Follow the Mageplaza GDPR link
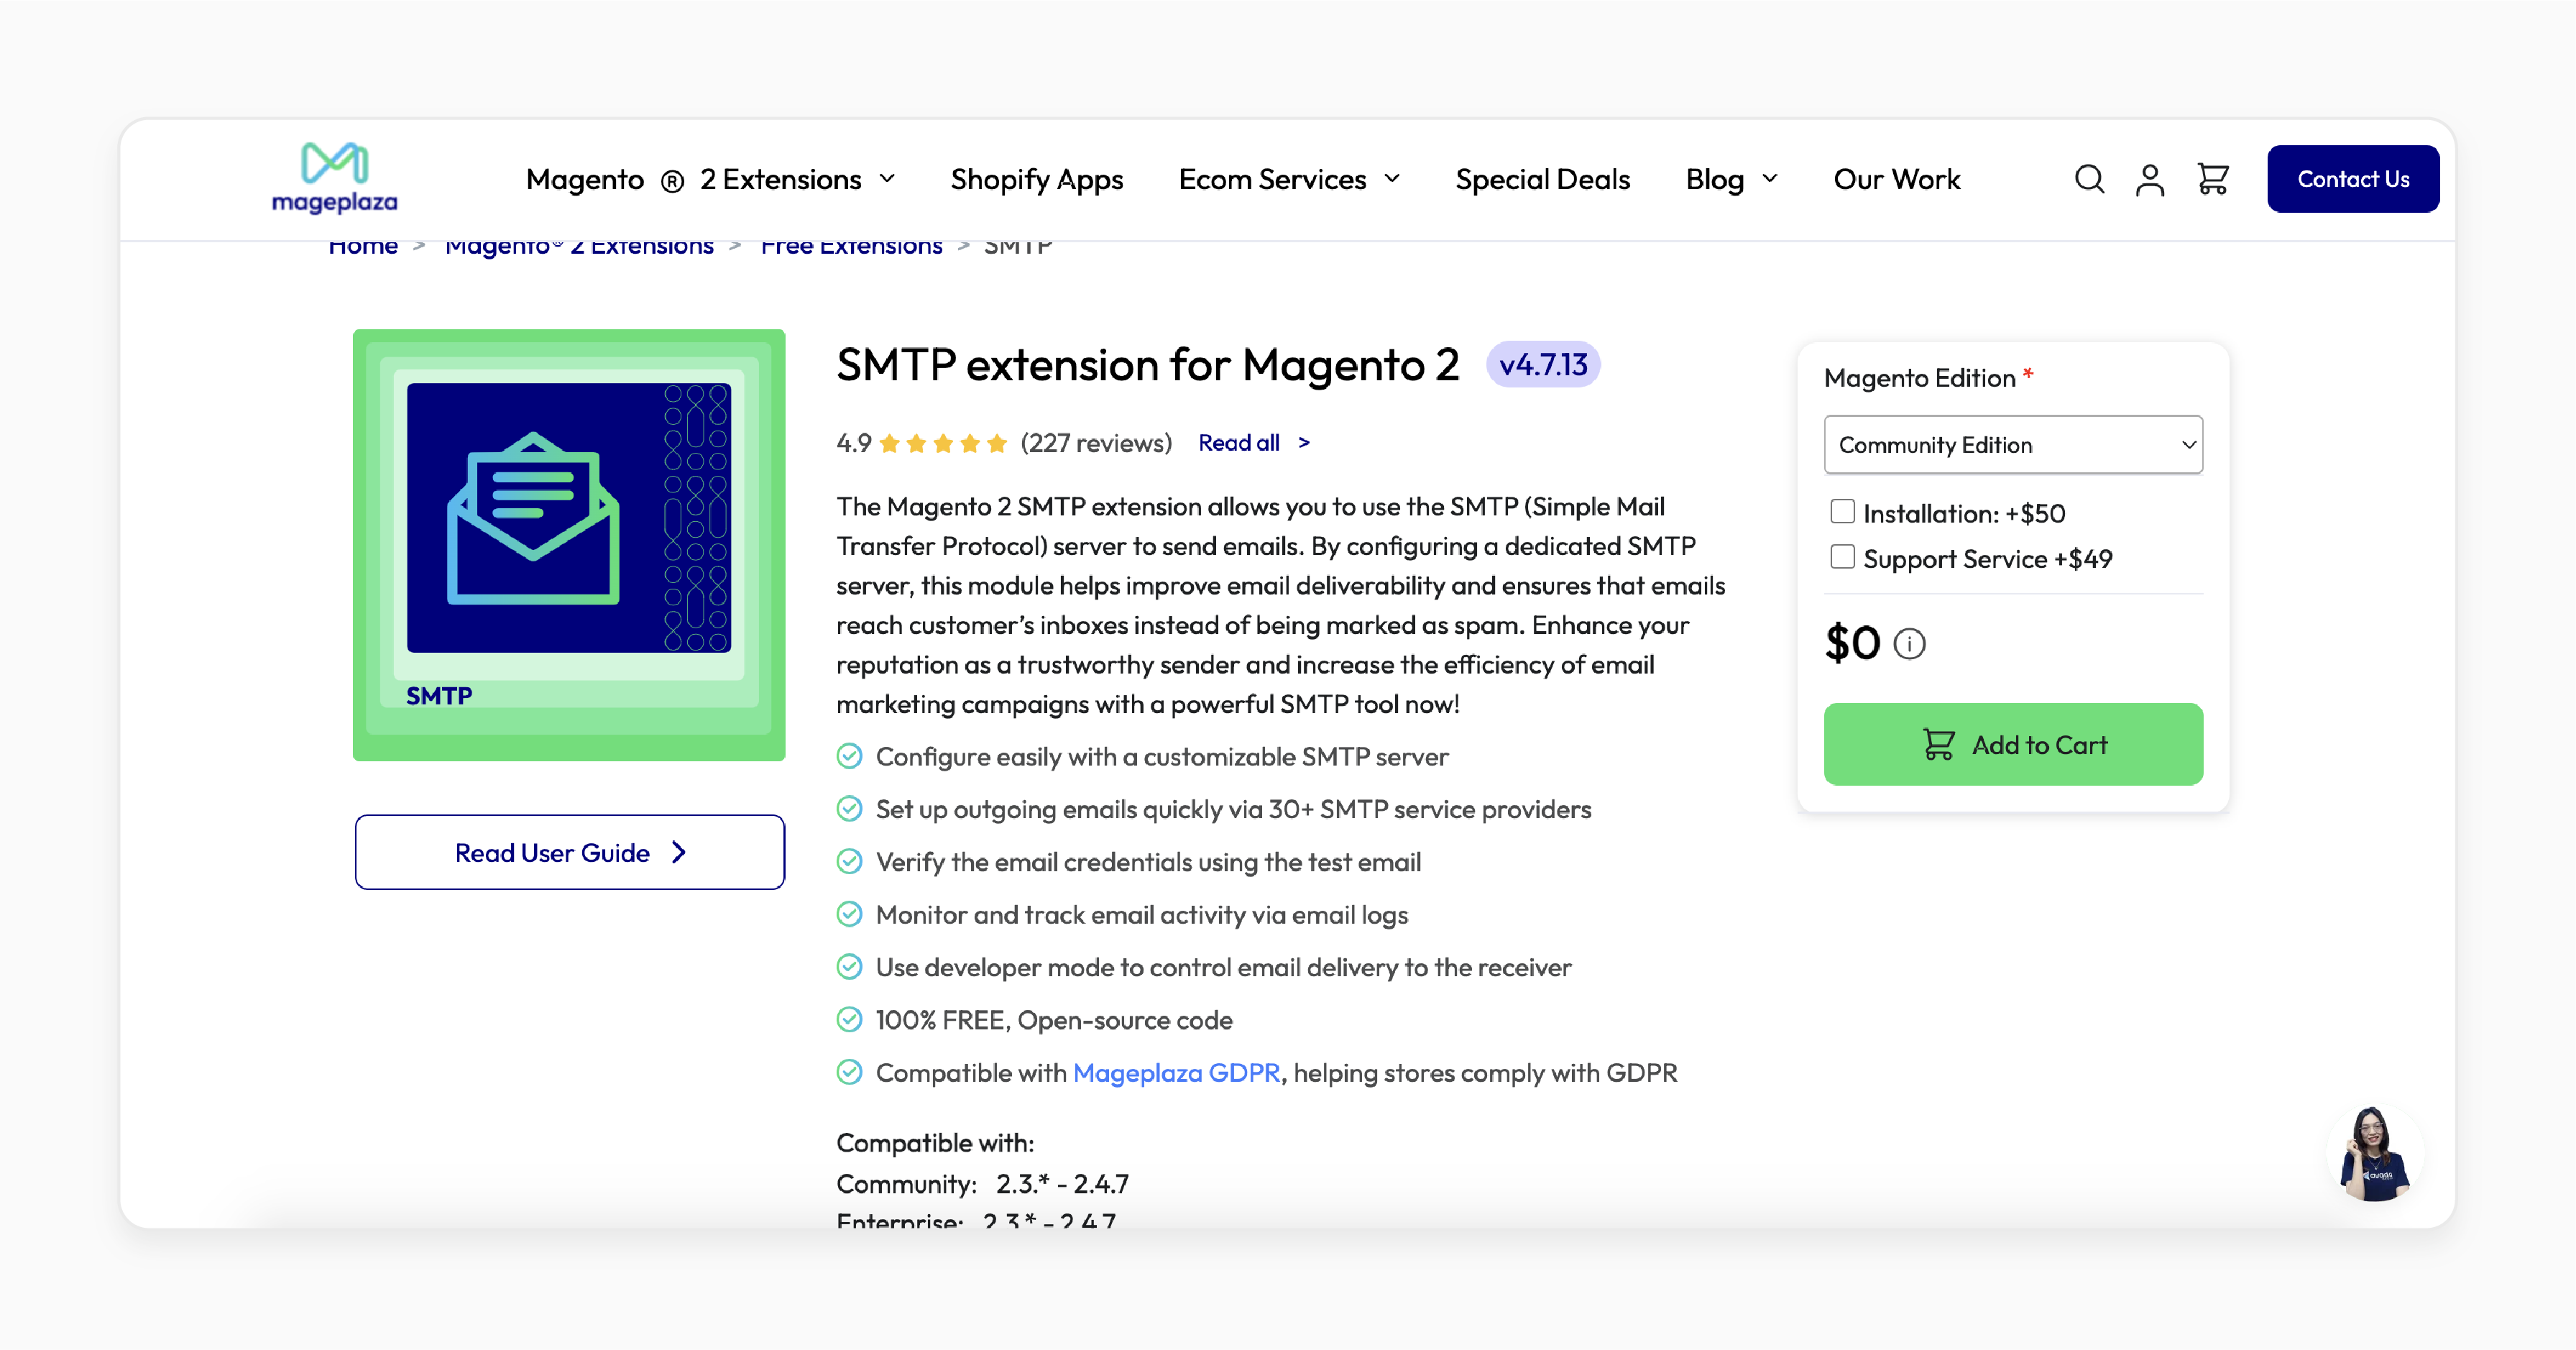Image resolution: width=2576 pixels, height=1350 pixels. point(1176,1073)
